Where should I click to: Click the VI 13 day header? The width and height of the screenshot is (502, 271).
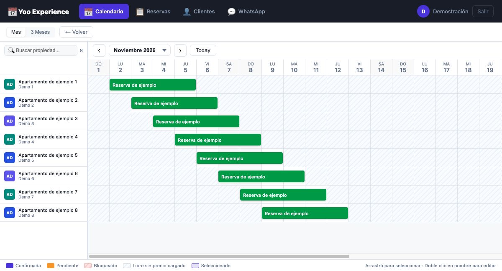[x=359, y=67]
